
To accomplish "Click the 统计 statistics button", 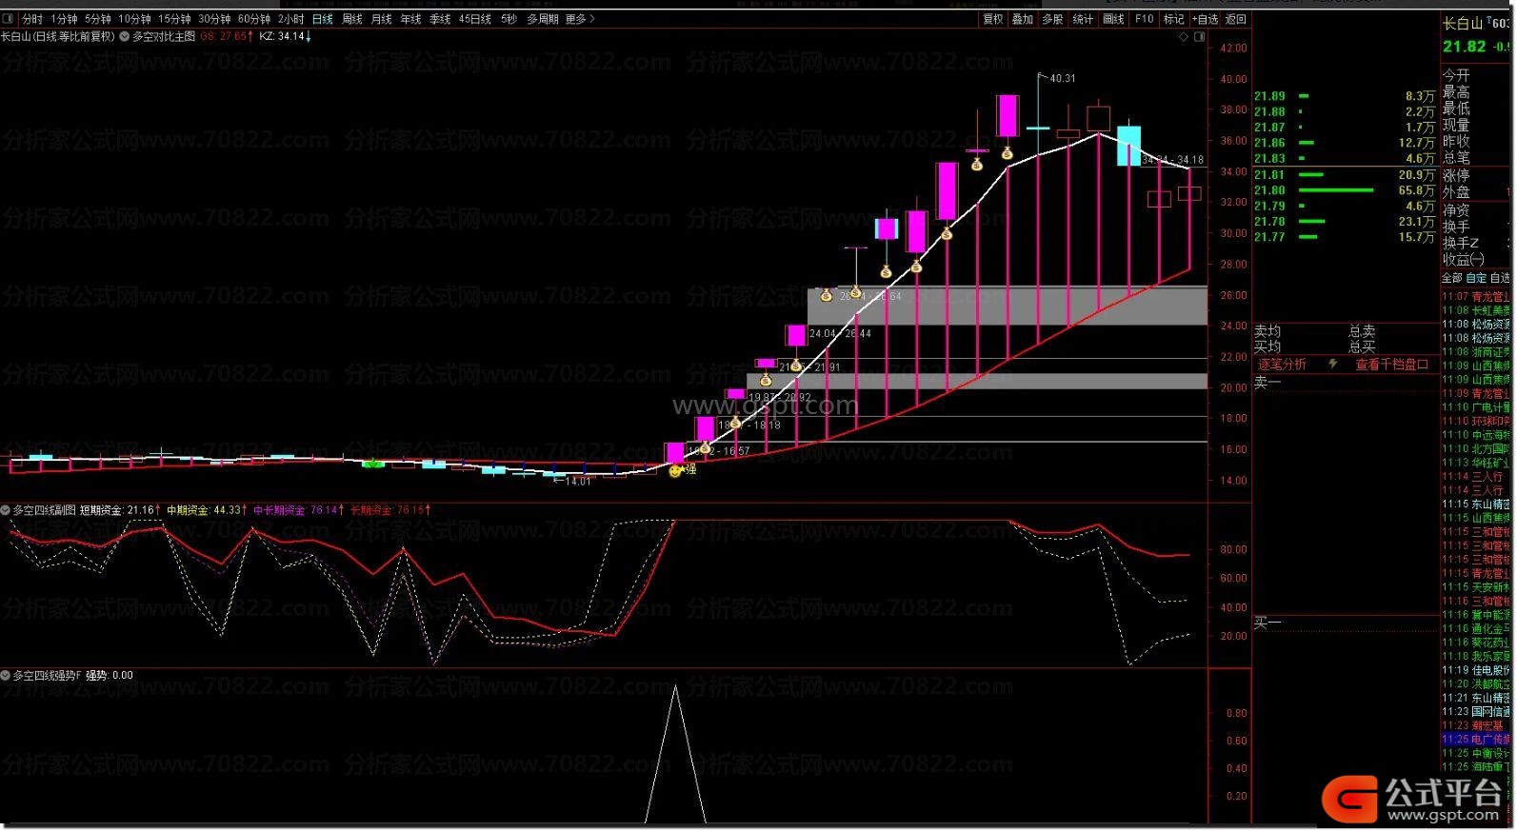I will (x=1083, y=19).
